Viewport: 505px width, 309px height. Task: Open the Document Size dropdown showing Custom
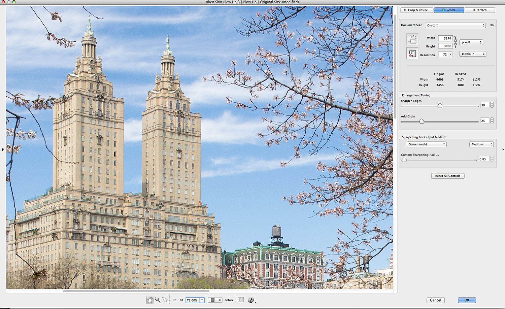[x=455, y=25]
